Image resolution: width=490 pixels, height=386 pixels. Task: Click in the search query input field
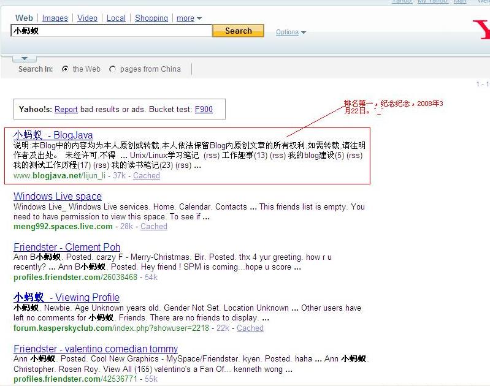tap(111, 31)
